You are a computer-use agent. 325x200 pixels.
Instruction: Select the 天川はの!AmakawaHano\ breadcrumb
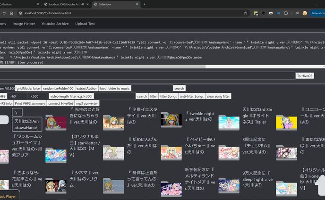click(x=27, y=124)
